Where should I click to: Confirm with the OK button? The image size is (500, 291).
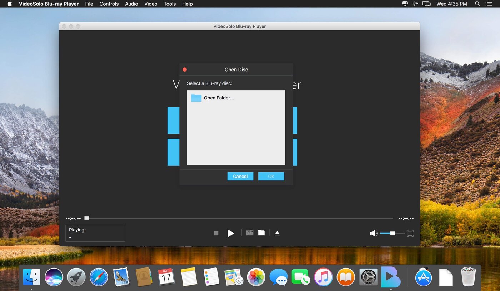[x=271, y=176]
